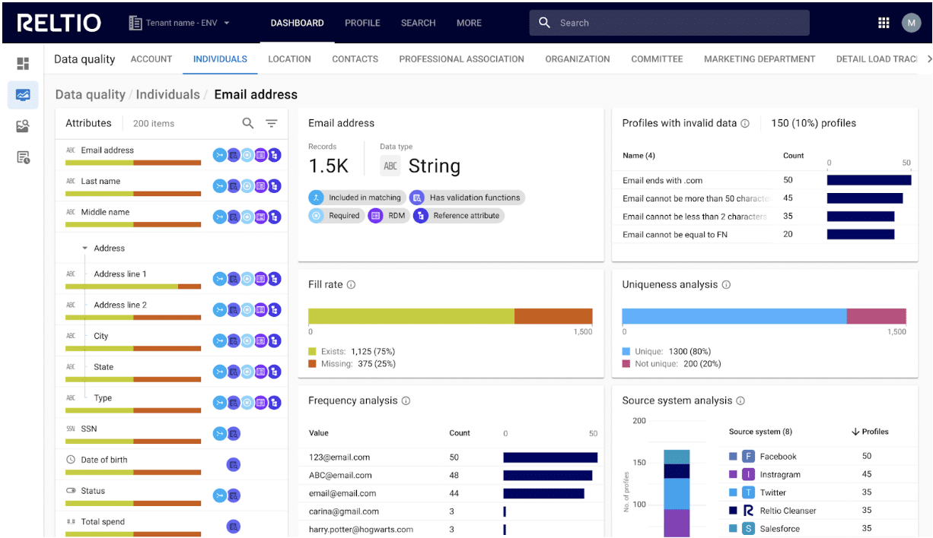Click the Reference attribute chip
The width and height of the screenshot is (933, 538).
point(458,216)
